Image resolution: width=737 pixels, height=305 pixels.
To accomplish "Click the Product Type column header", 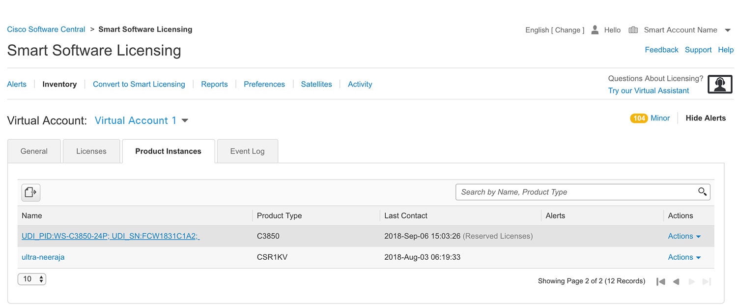I will click(279, 215).
